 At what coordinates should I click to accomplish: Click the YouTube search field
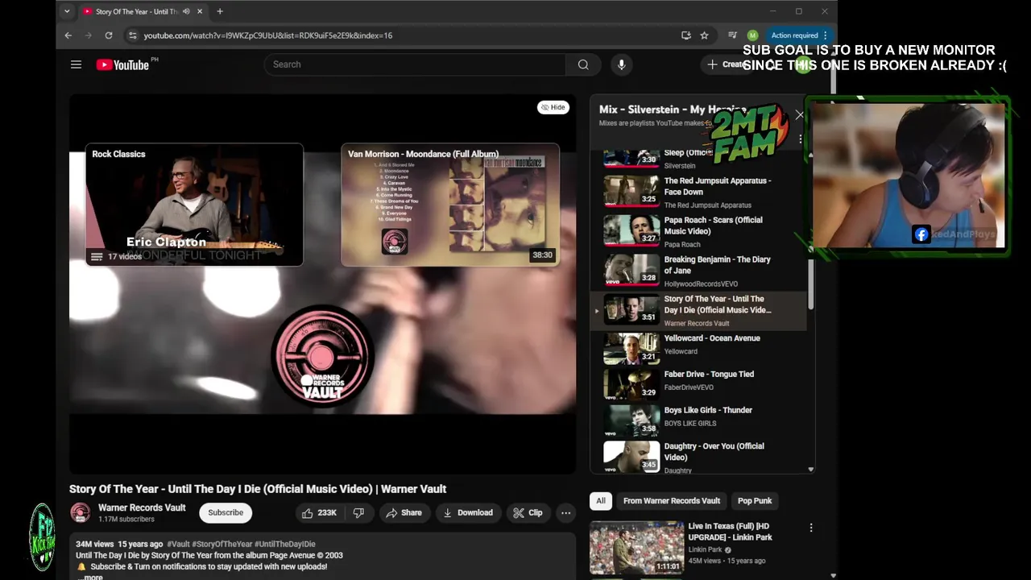[x=415, y=64]
